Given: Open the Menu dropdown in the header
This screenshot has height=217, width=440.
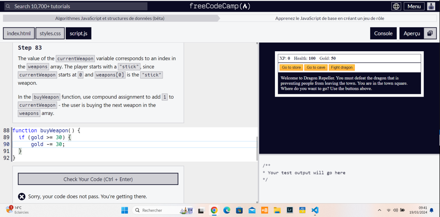Looking at the screenshot, I should point(414,6).
